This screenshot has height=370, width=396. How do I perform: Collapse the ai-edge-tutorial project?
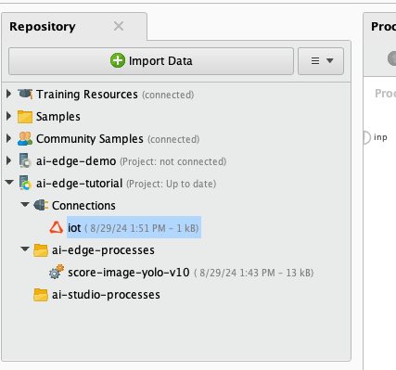(x=9, y=183)
